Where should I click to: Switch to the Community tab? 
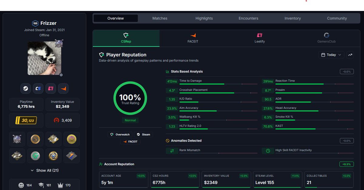(x=337, y=18)
